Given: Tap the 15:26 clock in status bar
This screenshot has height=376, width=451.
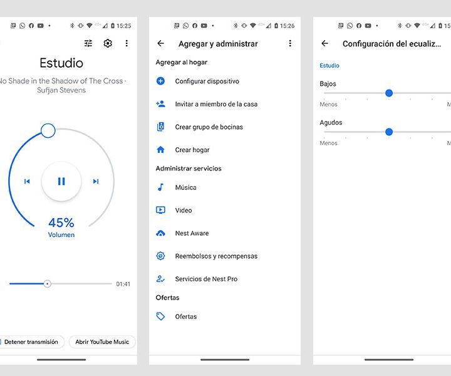Looking at the screenshot, I should 287,26.
